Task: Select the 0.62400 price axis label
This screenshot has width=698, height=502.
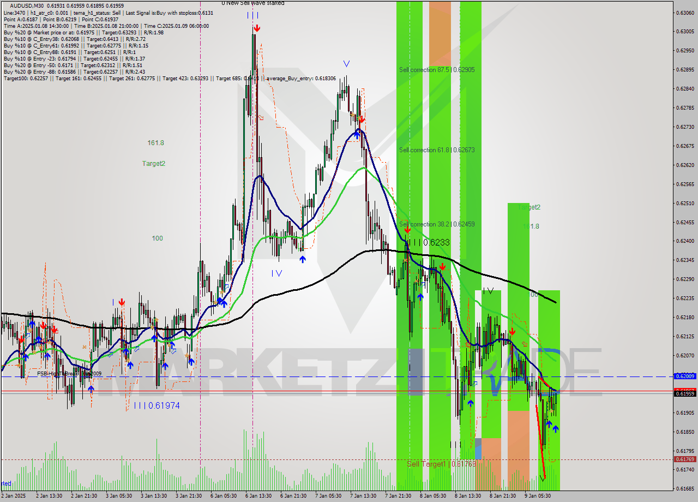Action: tap(685, 241)
